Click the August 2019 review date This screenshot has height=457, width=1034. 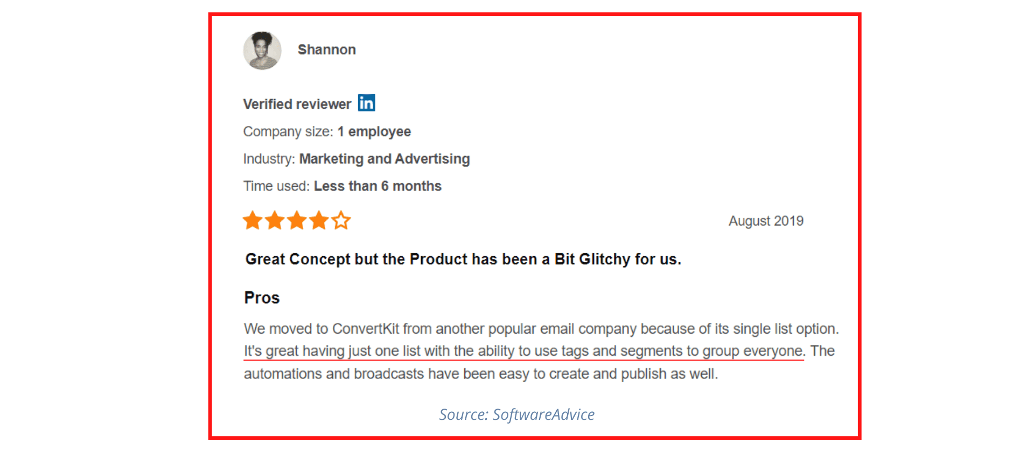[766, 221]
